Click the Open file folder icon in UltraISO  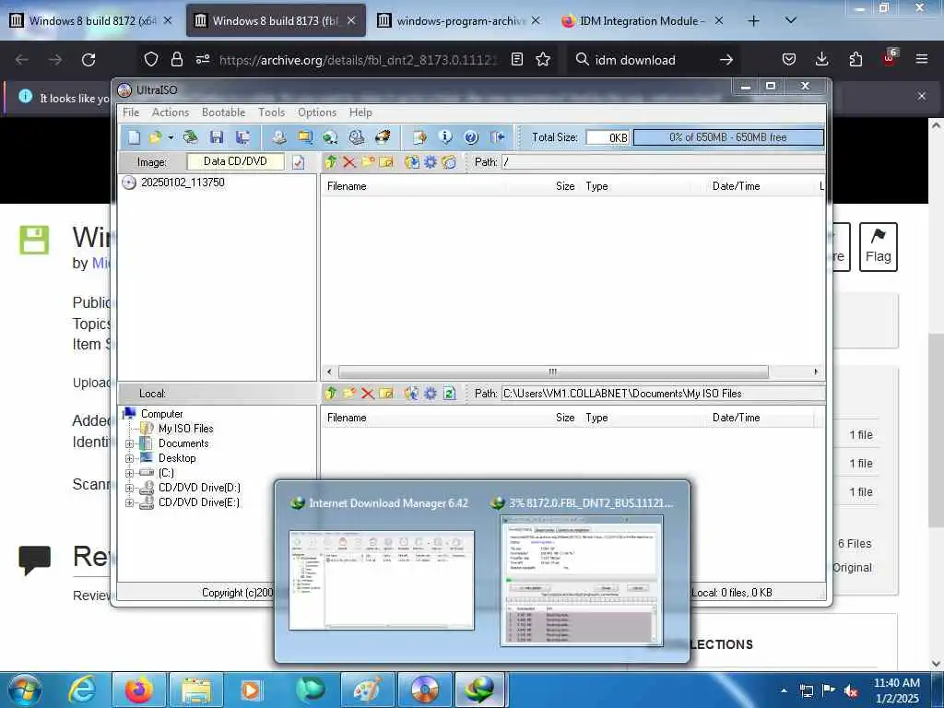(155, 137)
